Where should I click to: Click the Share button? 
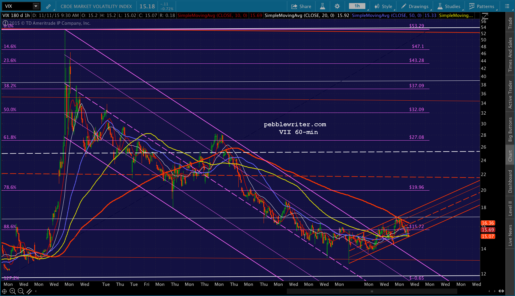[301, 6]
